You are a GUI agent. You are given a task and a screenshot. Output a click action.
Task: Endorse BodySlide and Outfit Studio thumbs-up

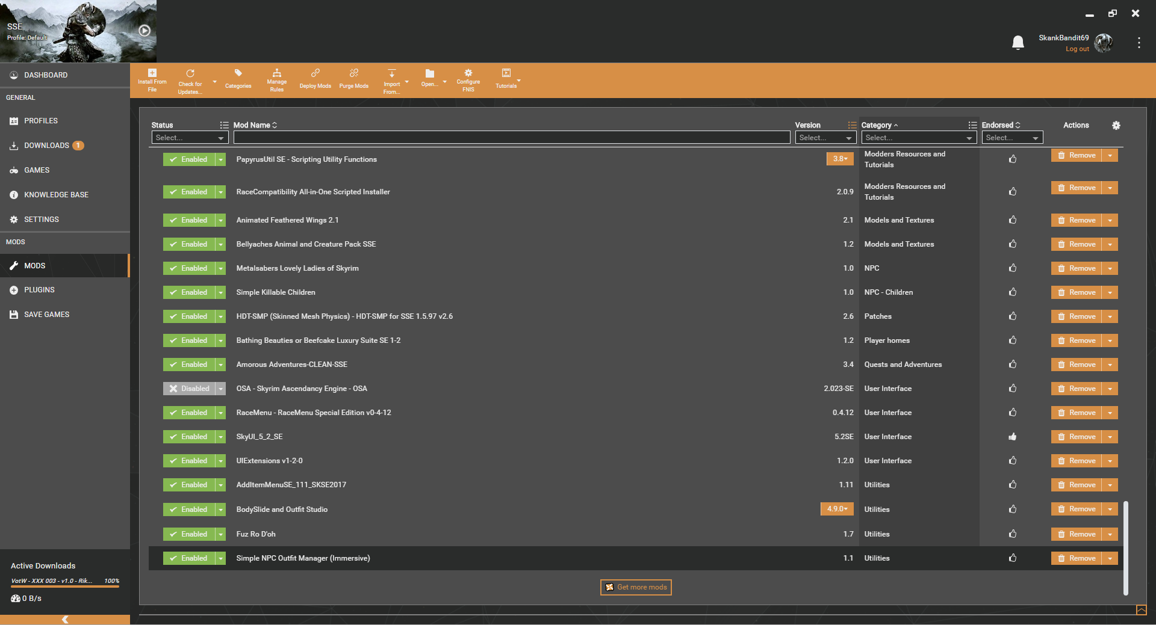pyautogui.click(x=1013, y=510)
